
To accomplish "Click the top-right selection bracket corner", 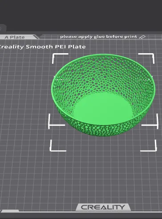I will coord(146,59).
